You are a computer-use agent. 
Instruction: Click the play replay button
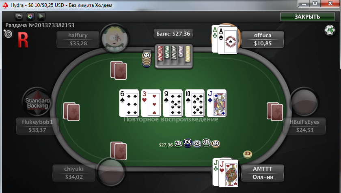[41, 16]
